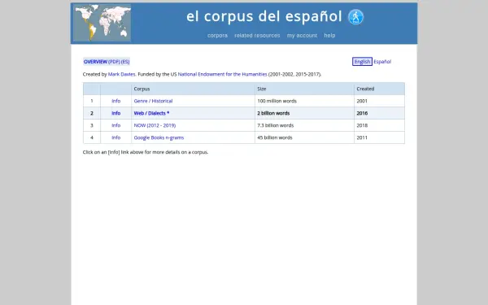Open the help menu
This screenshot has width=488, height=305.
(x=329, y=36)
